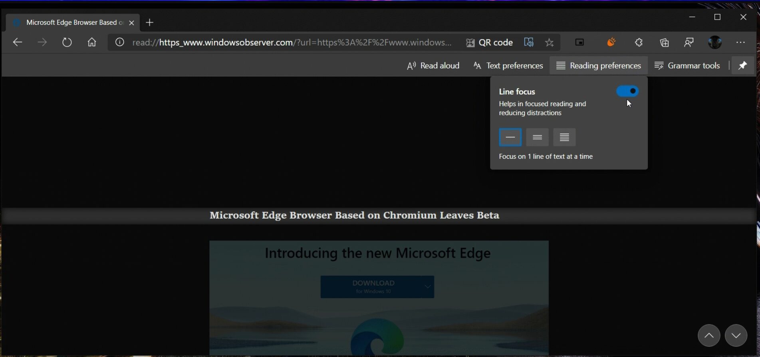Click the Edge logo in the article image

pyautogui.click(x=377, y=337)
